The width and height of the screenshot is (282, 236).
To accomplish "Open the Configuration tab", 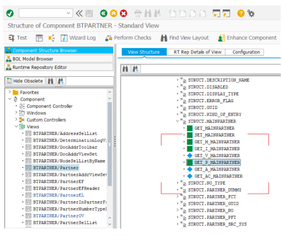I will click(245, 52).
